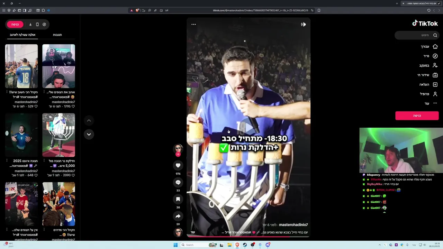Image resolution: width=443 pixels, height=249 pixels.
Task: Click the Windows taskbar Search box
Action: point(199,245)
